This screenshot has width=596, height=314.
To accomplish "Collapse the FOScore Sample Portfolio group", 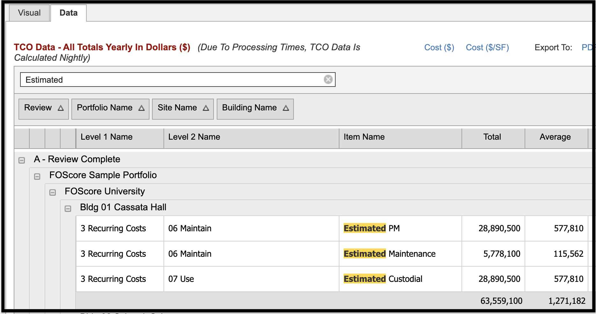I will pos(37,176).
